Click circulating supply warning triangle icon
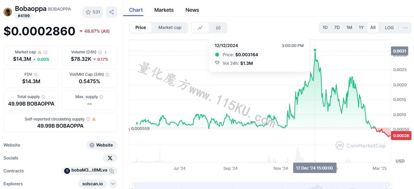414x189 pixels. pos(94,119)
